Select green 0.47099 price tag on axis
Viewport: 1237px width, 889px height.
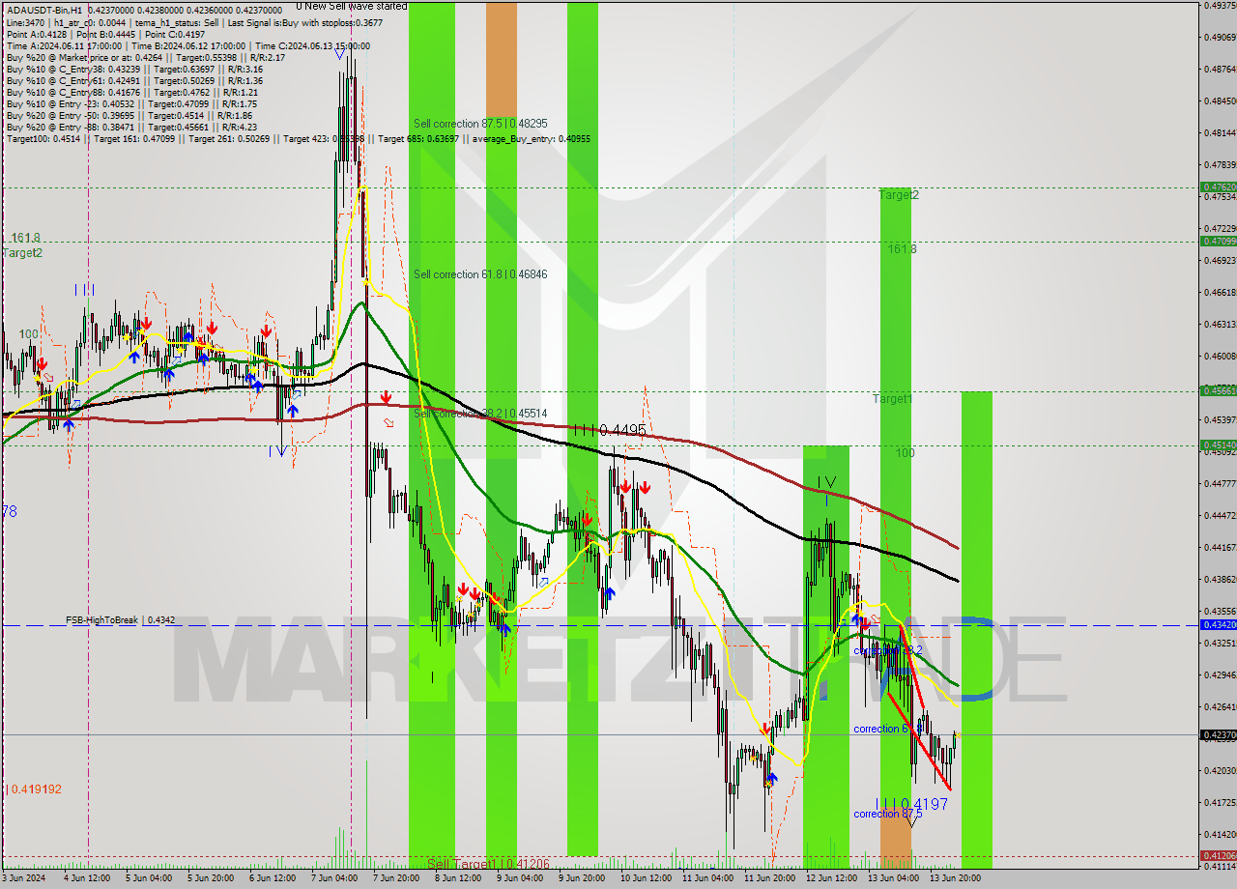click(1217, 241)
